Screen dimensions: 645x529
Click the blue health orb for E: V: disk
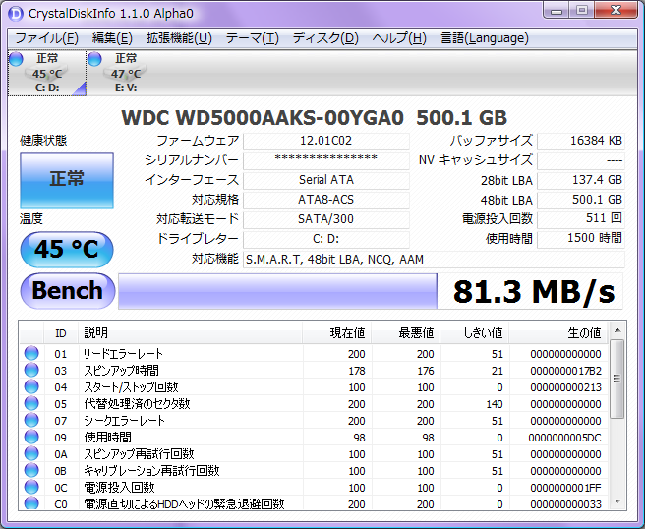pyautogui.click(x=94, y=59)
